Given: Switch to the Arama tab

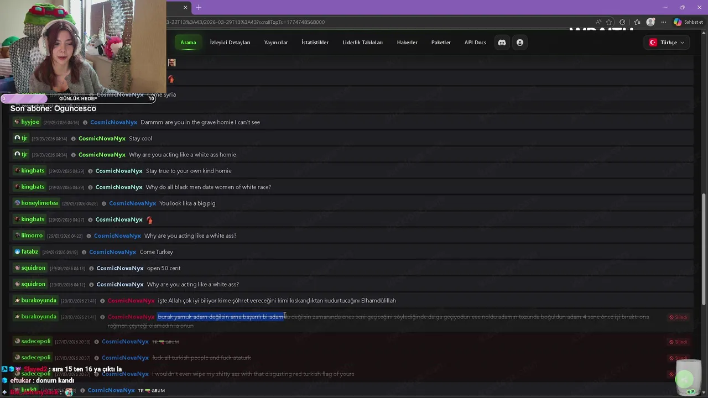Looking at the screenshot, I should click(188, 43).
